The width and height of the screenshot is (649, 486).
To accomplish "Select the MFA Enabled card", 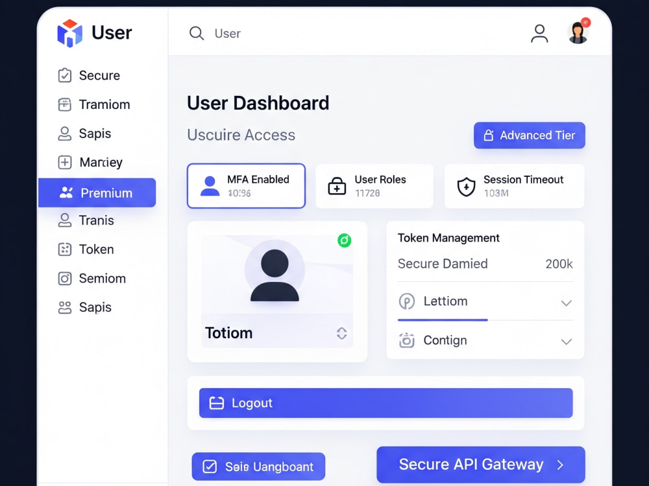I will click(x=246, y=186).
